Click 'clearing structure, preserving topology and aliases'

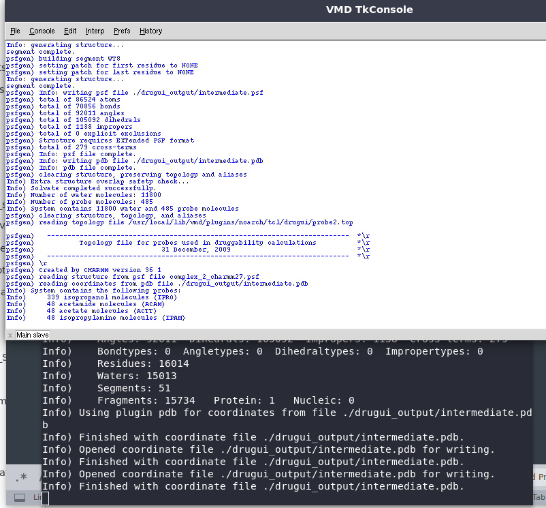click(127, 175)
